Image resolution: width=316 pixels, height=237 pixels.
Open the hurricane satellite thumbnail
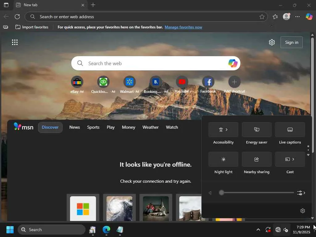[x=119, y=209]
